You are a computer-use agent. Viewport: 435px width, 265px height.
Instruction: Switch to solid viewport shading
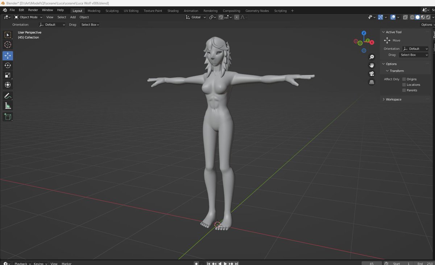click(418, 17)
